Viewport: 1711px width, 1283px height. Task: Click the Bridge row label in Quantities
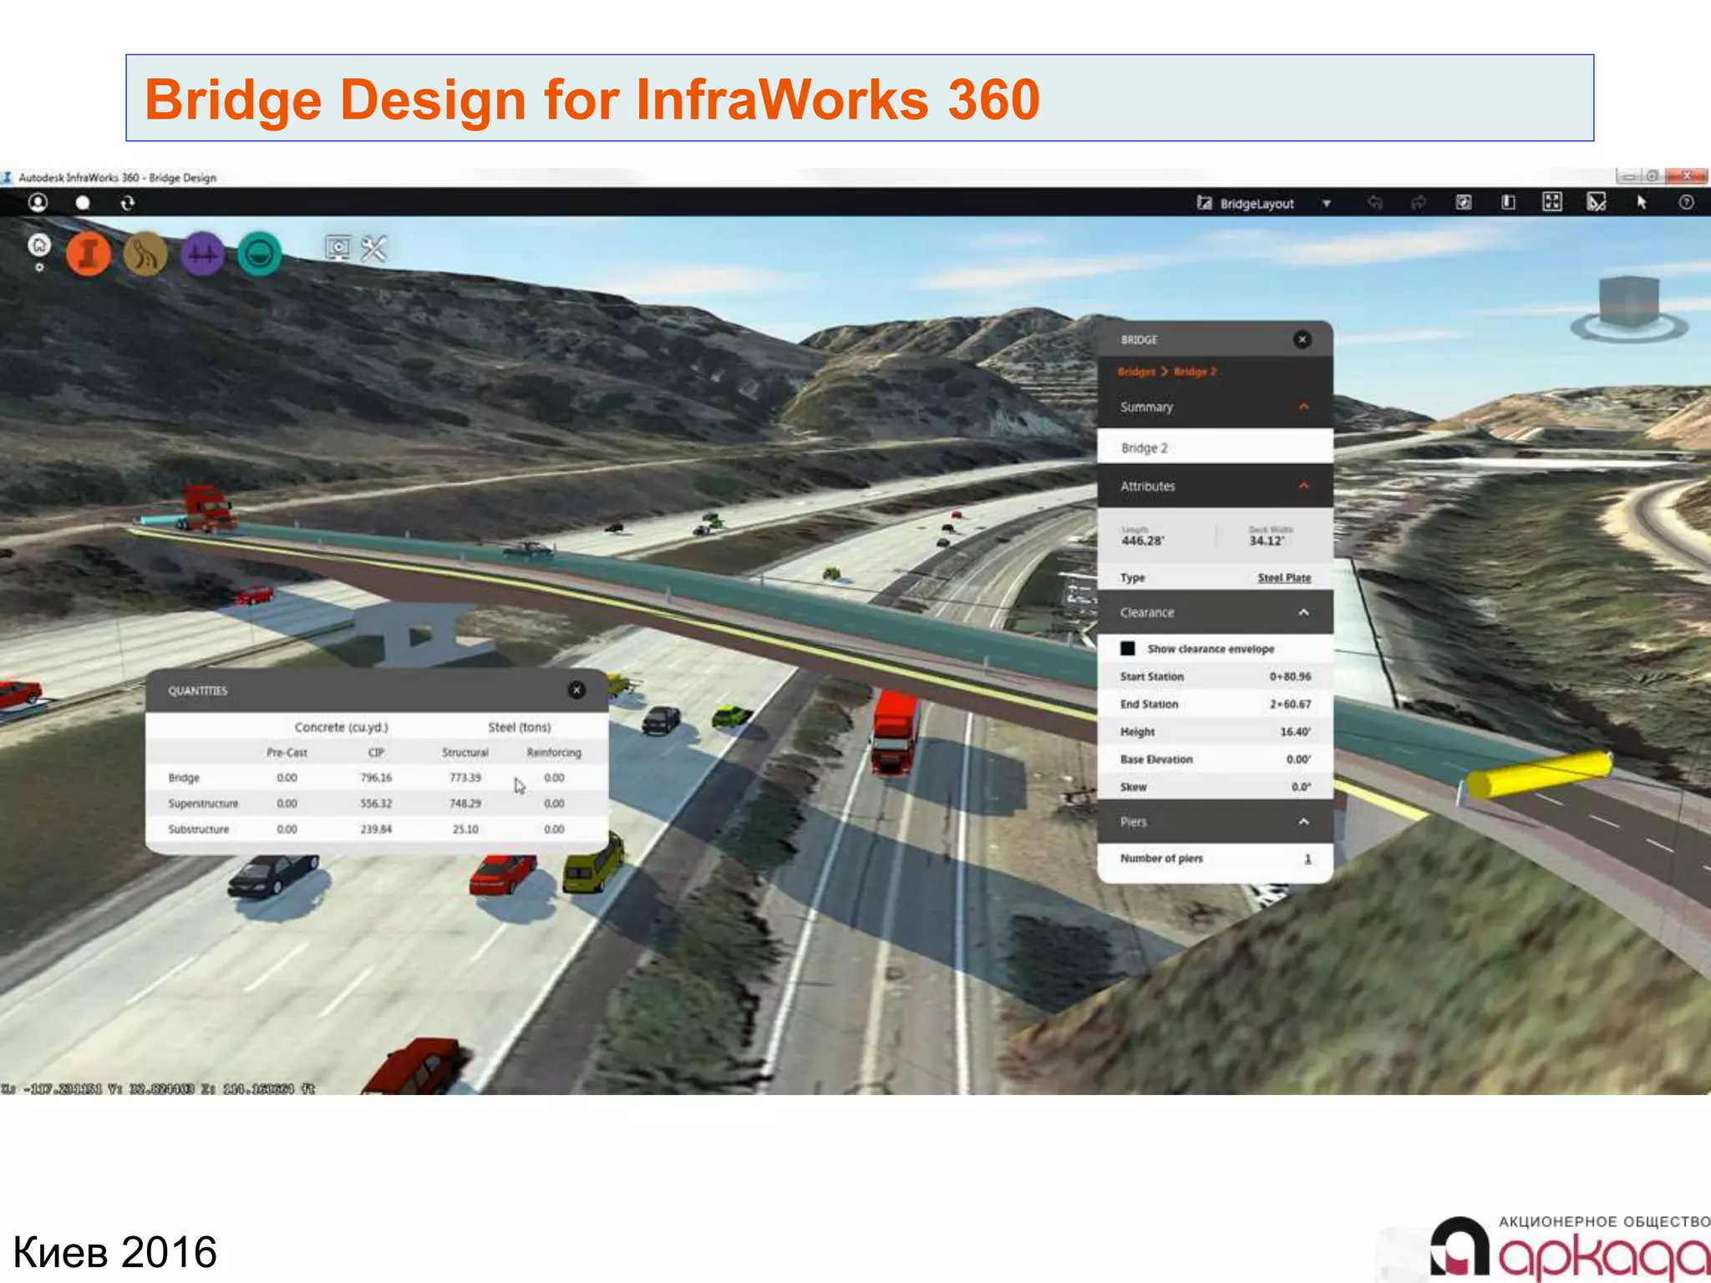pyautogui.click(x=184, y=778)
